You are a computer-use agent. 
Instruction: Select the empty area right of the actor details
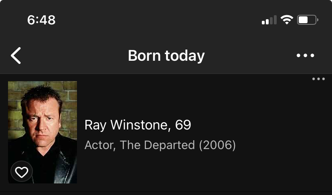[x=281, y=136]
